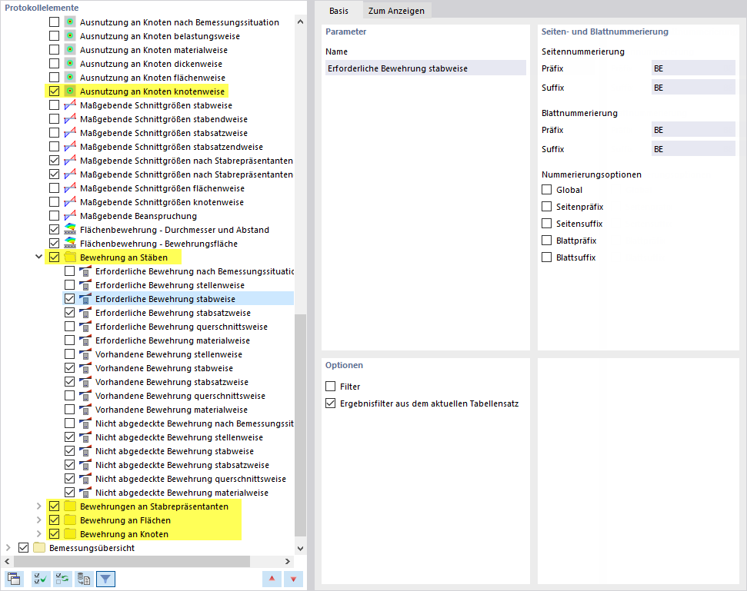Click icon of Flächenbewehrung - Bewehrungsfläche

coord(70,243)
